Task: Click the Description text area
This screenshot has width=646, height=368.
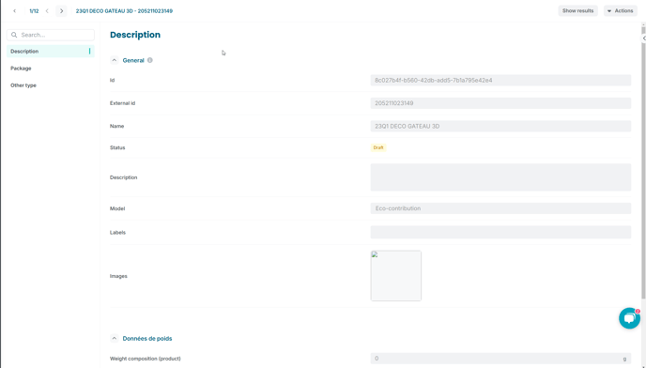Action: click(500, 177)
